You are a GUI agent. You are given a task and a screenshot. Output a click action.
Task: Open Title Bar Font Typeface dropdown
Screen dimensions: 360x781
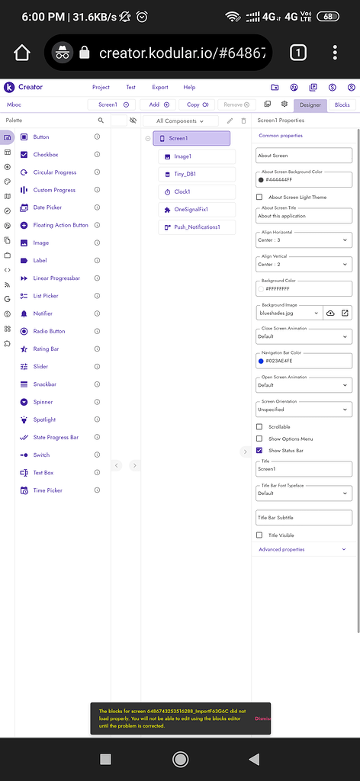coord(304,493)
